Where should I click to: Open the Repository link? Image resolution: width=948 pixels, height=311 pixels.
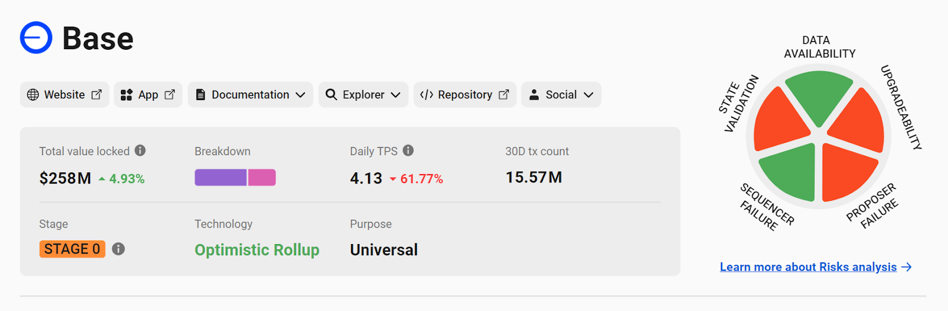point(465,95)
